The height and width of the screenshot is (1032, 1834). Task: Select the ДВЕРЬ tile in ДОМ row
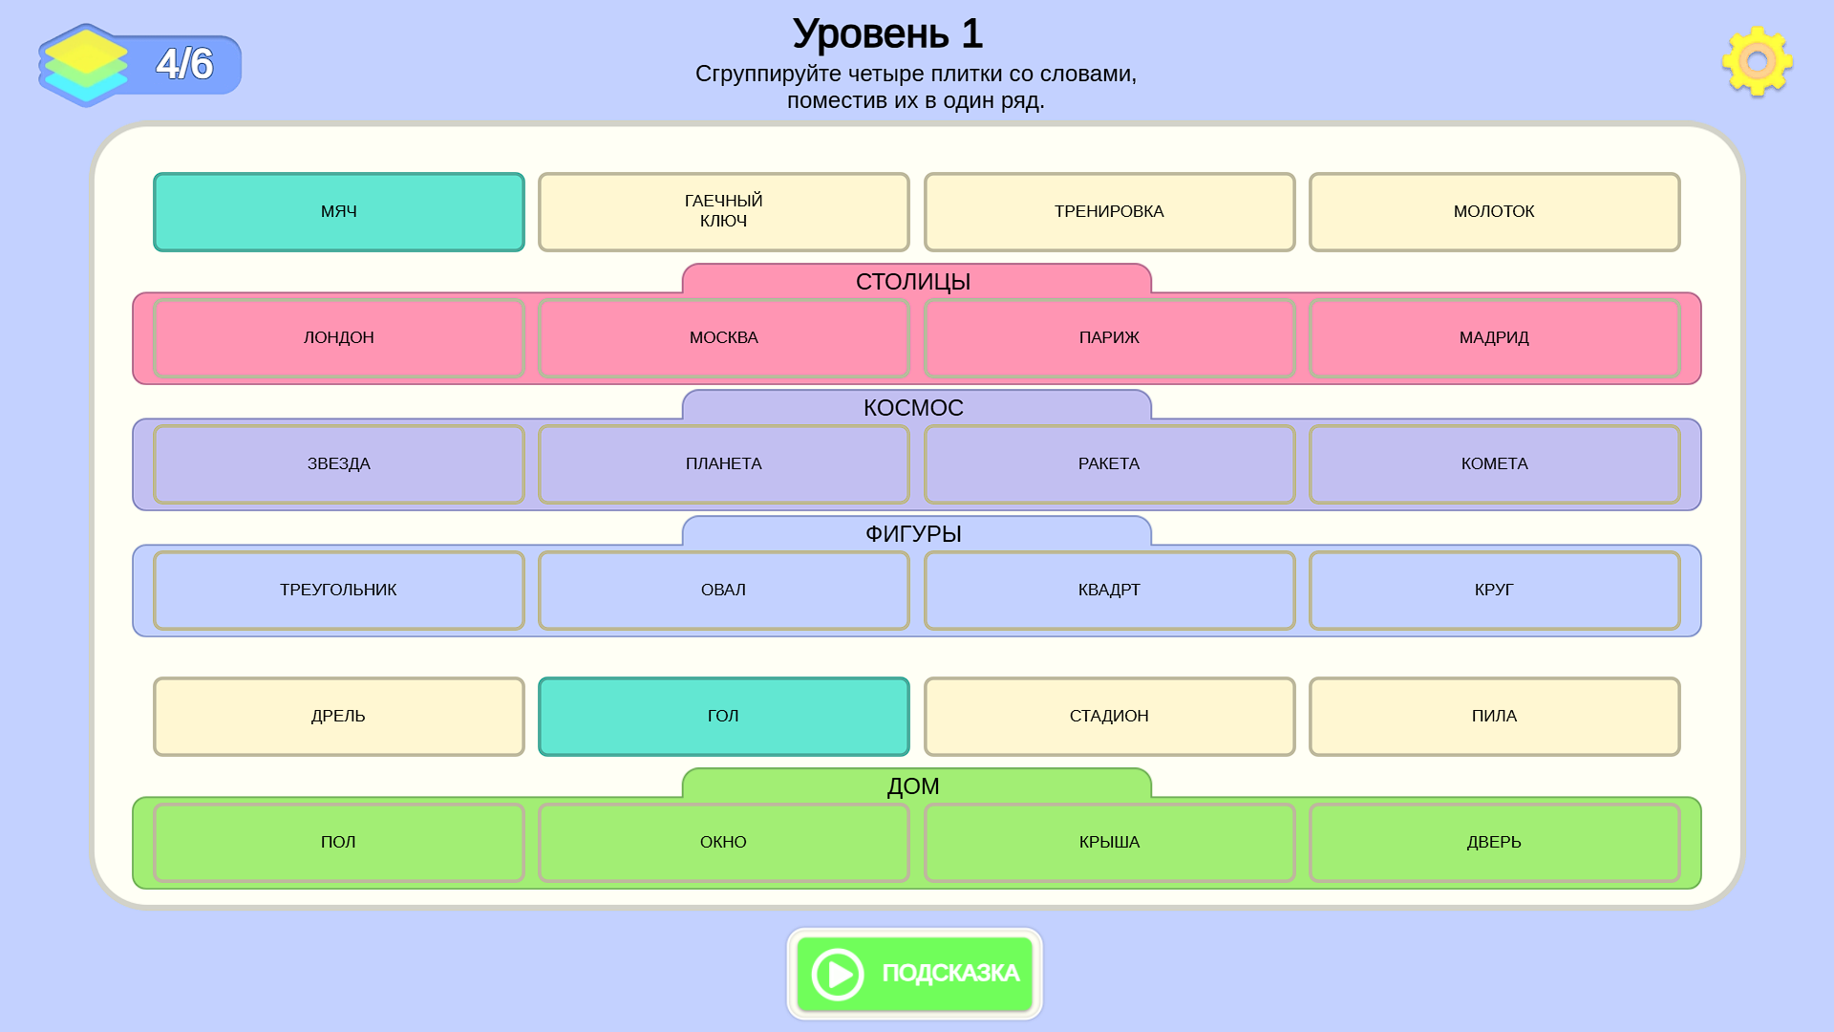(1494, 841)
